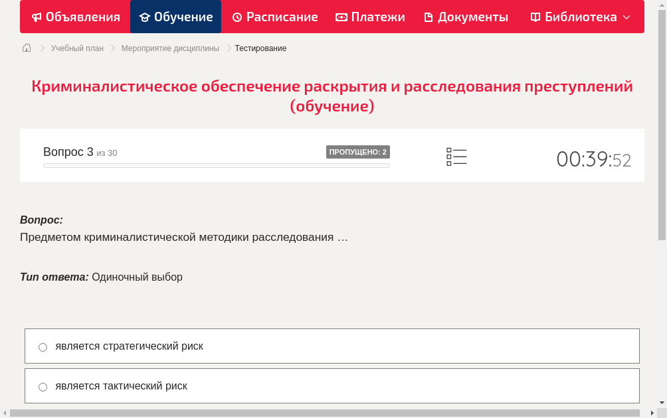The height and width of the screenshot is (418, 667).
Task: Open the question list overview icon
Action: coord(456,156)
